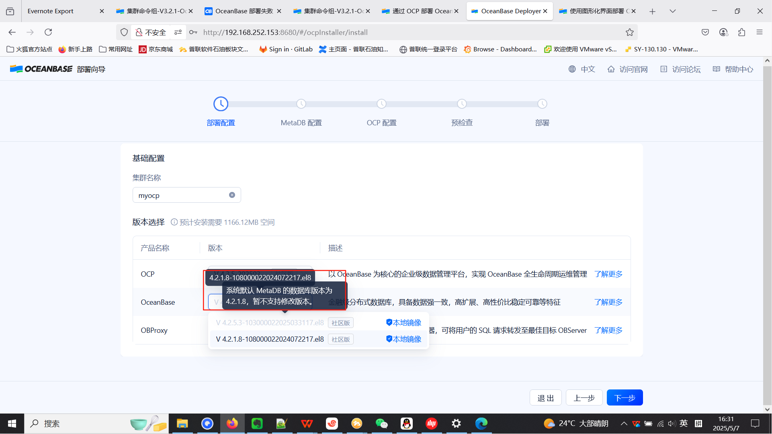Open the 帮助中心 link
The width and height of the screenshot is (772, 434).
733,69
